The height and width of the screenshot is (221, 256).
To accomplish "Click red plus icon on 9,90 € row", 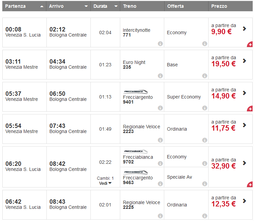I will pos(250,44).
